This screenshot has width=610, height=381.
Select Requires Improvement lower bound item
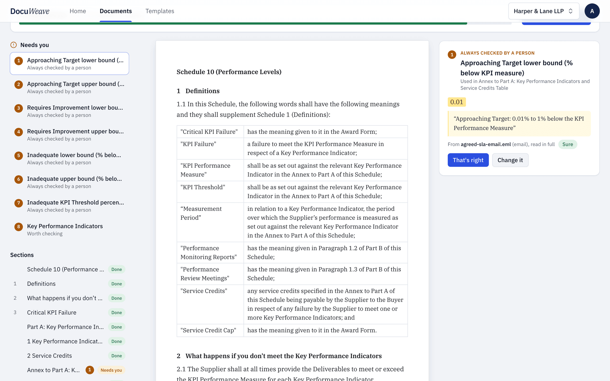69,111
